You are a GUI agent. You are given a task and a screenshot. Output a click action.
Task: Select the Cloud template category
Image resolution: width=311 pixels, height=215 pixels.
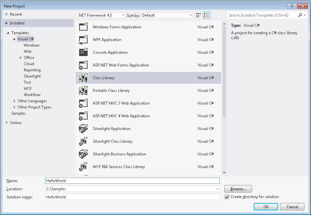pos(29,64)
